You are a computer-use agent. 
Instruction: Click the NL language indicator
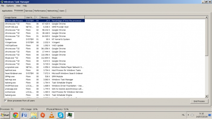point(183,115)
